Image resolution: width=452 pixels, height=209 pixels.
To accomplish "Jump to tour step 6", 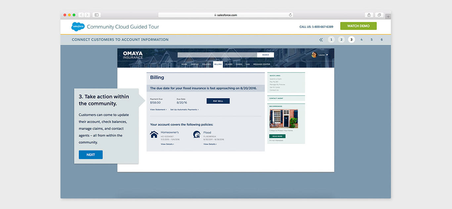I will click(x=382, y=40).
